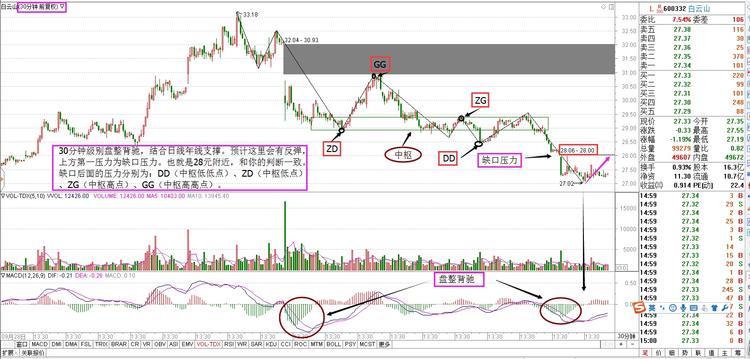The image size is (750, 359).
Task: Select the BRAR indicator tab
Action: tap(119, 344)
